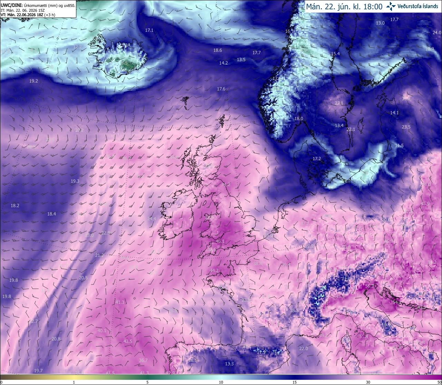The width and height of the screenshot is (442, 385).
Task: Select the Mán. 22. jún. kl. 18:00 timestamp
Action: point(344,7)
